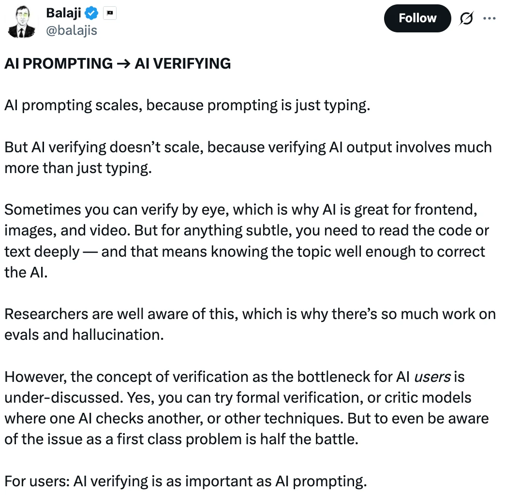Open the three-dot more options menu
The image size is (505, 495).
pyautogui.click(x=489, y=18)
